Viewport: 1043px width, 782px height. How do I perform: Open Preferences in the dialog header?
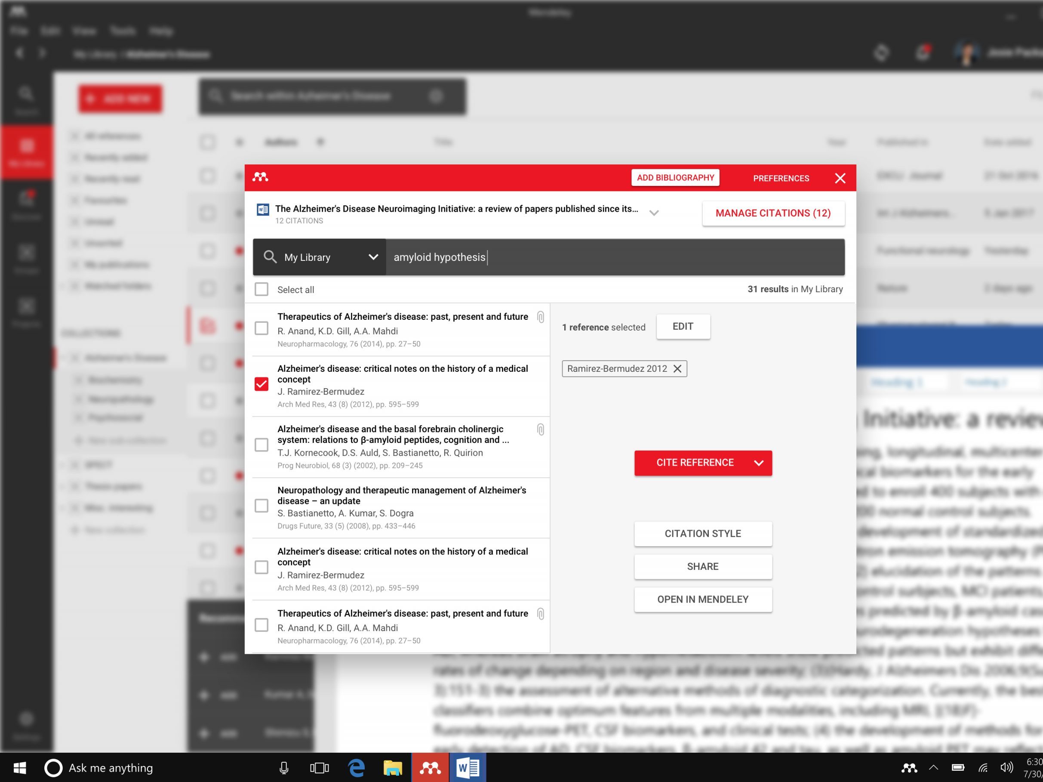point(781,178)
